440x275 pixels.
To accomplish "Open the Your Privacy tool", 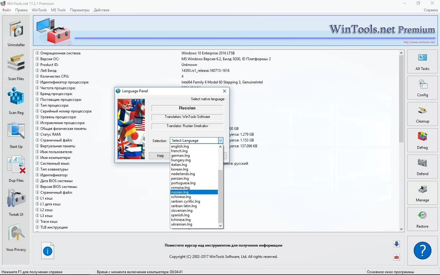I will tap(16, 237).
